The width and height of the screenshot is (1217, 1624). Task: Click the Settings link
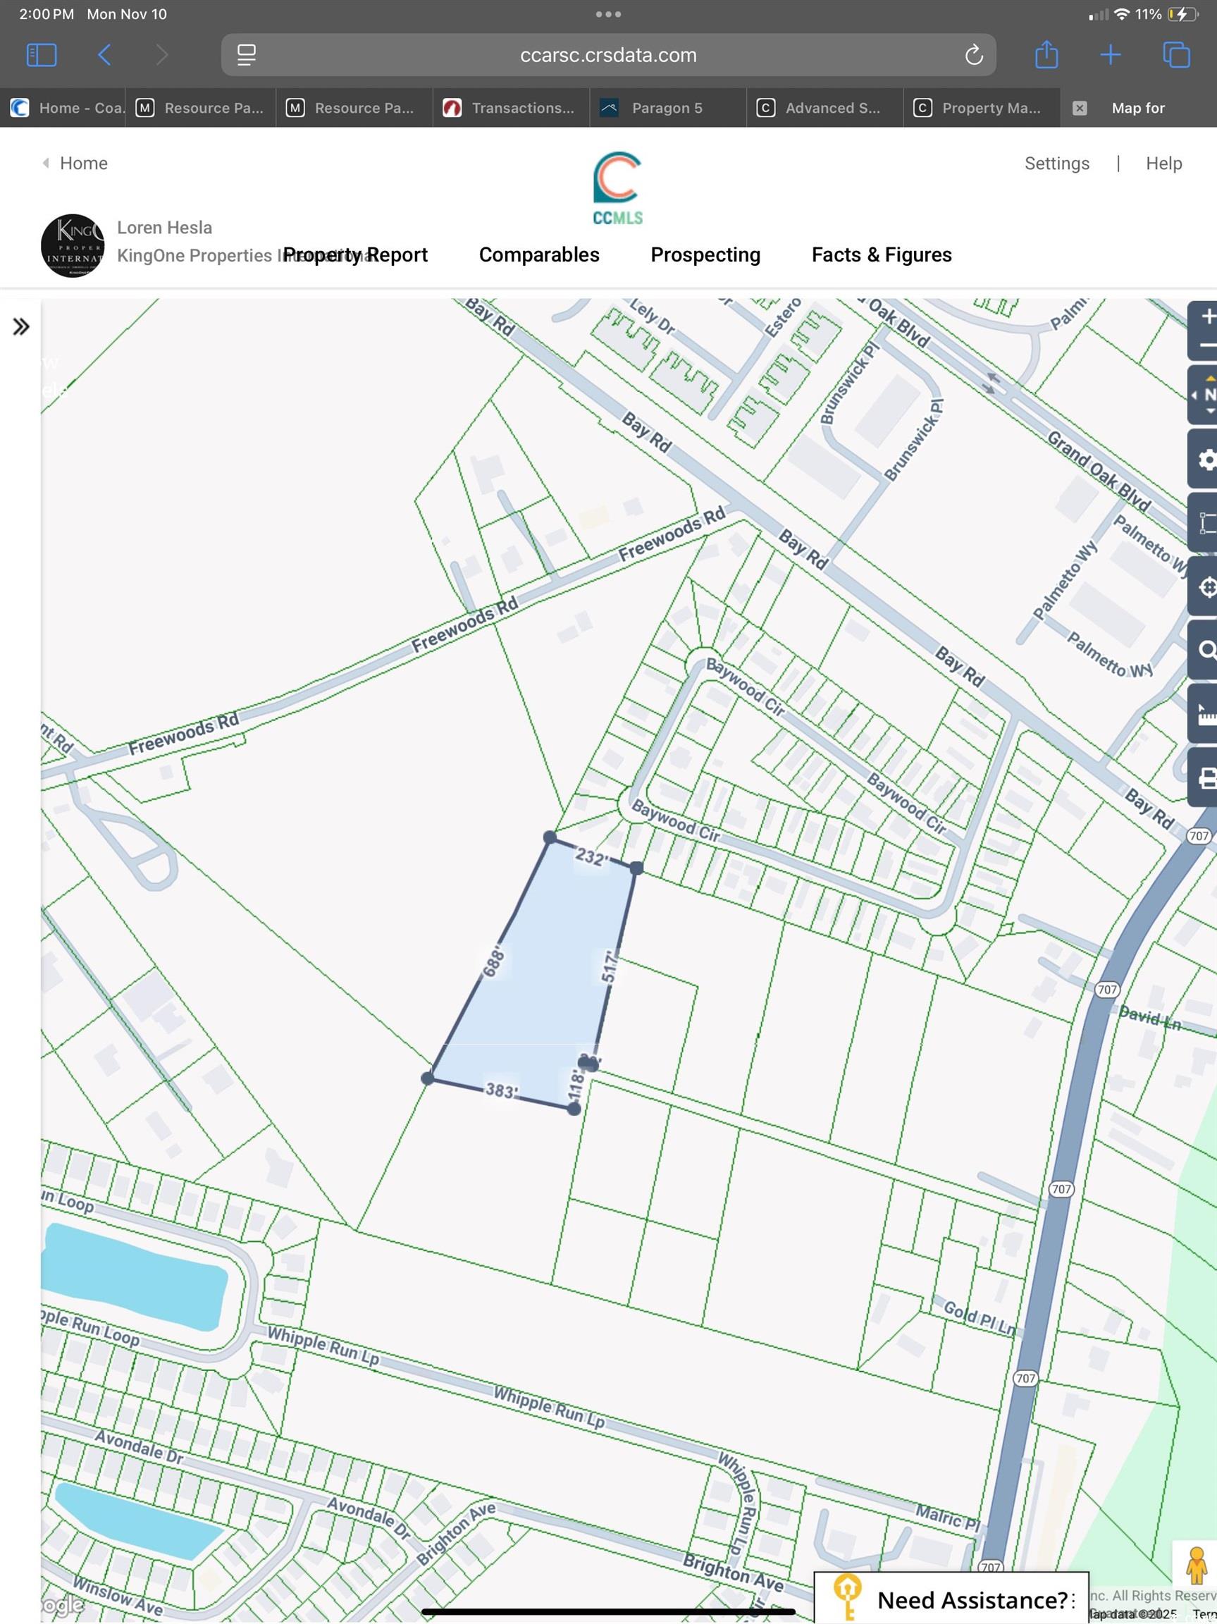pos(1056,163)
